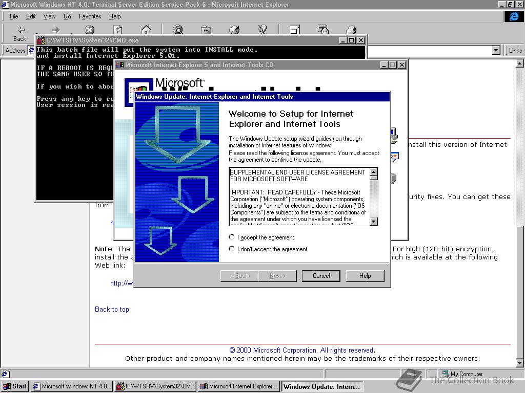525x393 pixels.
Task: Open the View menu
Action: pyautogui.click(x=49, y=16)
